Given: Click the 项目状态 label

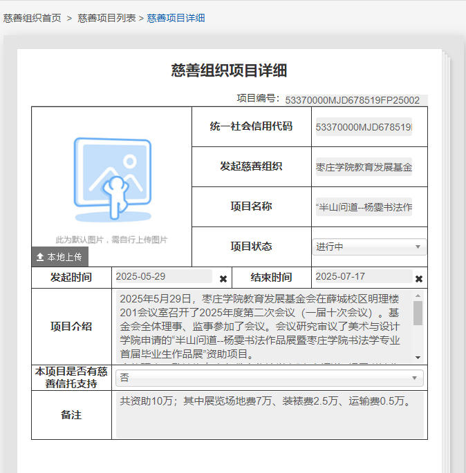Looking at the screenshot, I should (x=251, y=247).
